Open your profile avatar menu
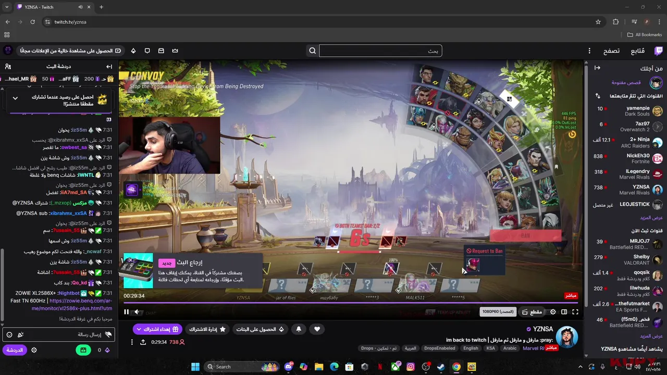Screen dimensions: 667x375 tap(8, 51)
